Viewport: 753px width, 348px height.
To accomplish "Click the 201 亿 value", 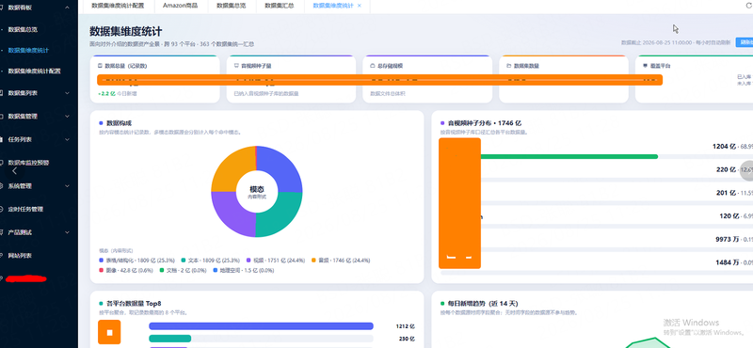I will [x=726, y=193].
